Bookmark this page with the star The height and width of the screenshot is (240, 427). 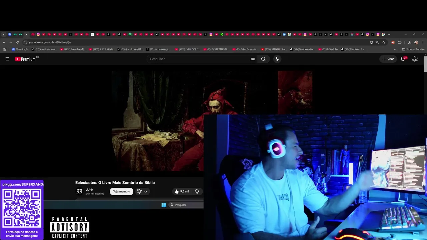(384, 42)
